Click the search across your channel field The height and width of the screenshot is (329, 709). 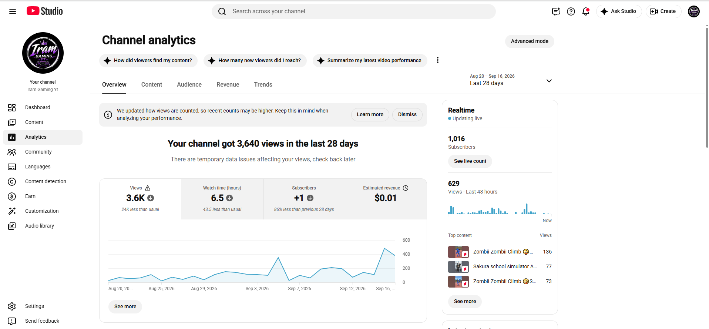(x=354, y=11)
